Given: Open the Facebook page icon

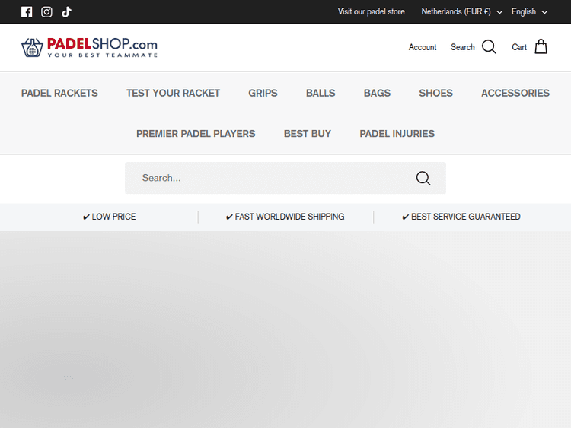Looking at the screenshot, I should [27, 12].
